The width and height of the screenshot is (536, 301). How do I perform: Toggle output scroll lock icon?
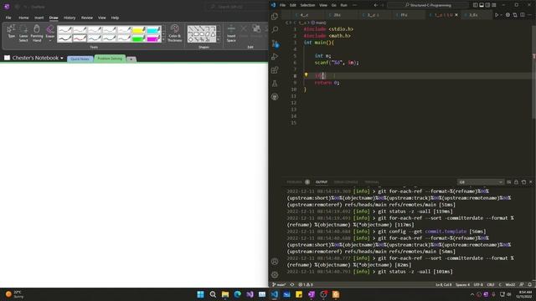pos(516,182)
